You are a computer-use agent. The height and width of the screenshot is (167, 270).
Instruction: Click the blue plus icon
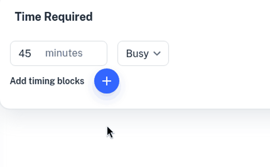[107, 81]
